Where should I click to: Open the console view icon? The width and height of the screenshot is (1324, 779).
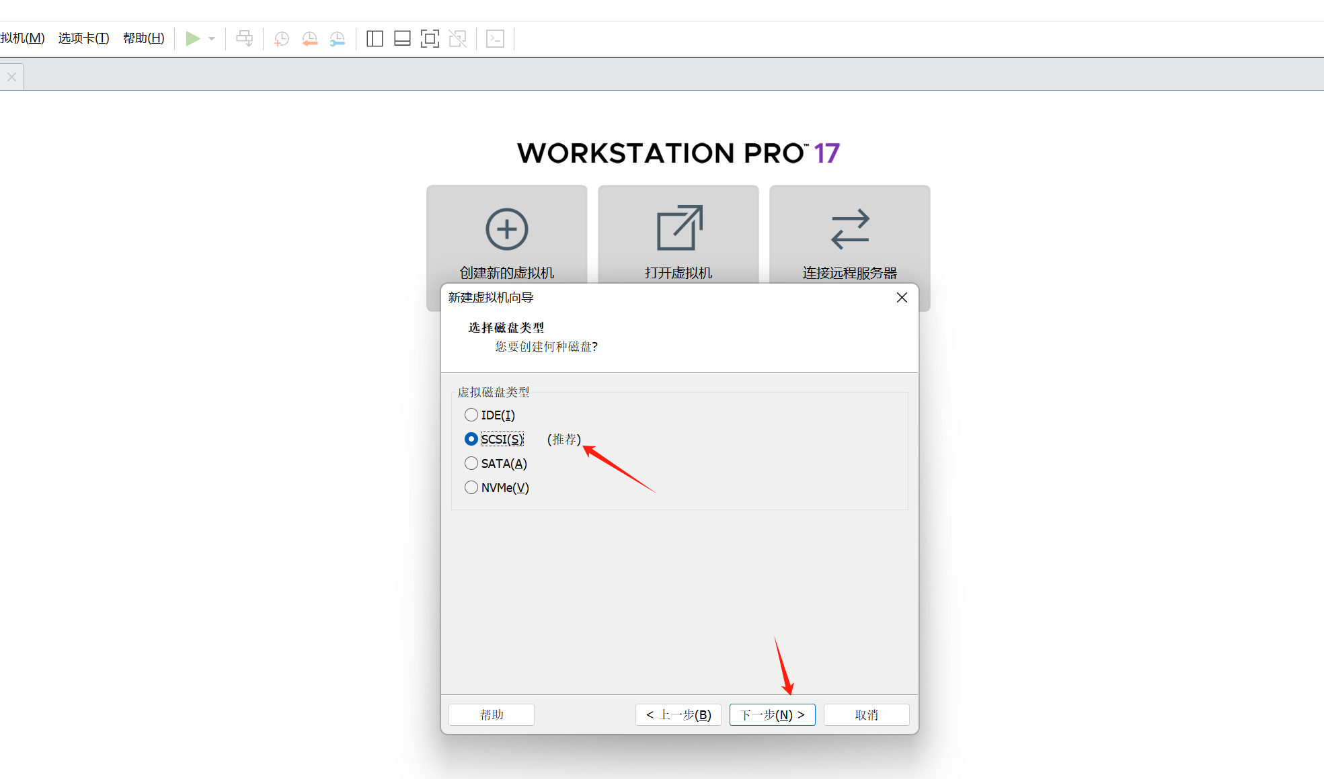496,39
